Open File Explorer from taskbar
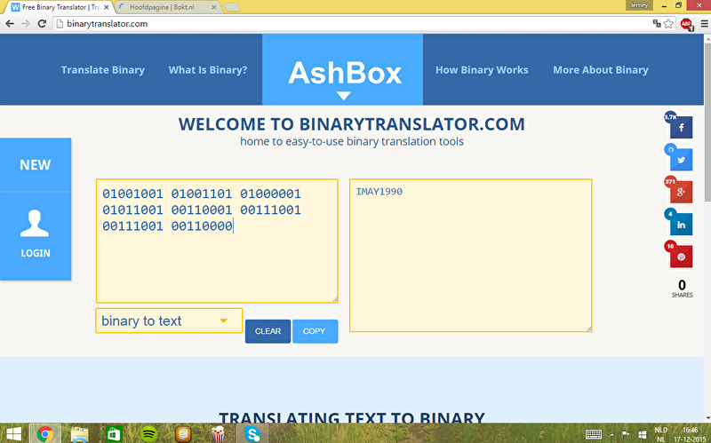Image resolution: width=711 pixels, height=443 pixels. point(79,434)
